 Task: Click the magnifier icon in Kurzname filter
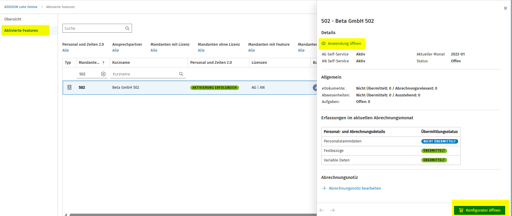(x=181, y=74)
